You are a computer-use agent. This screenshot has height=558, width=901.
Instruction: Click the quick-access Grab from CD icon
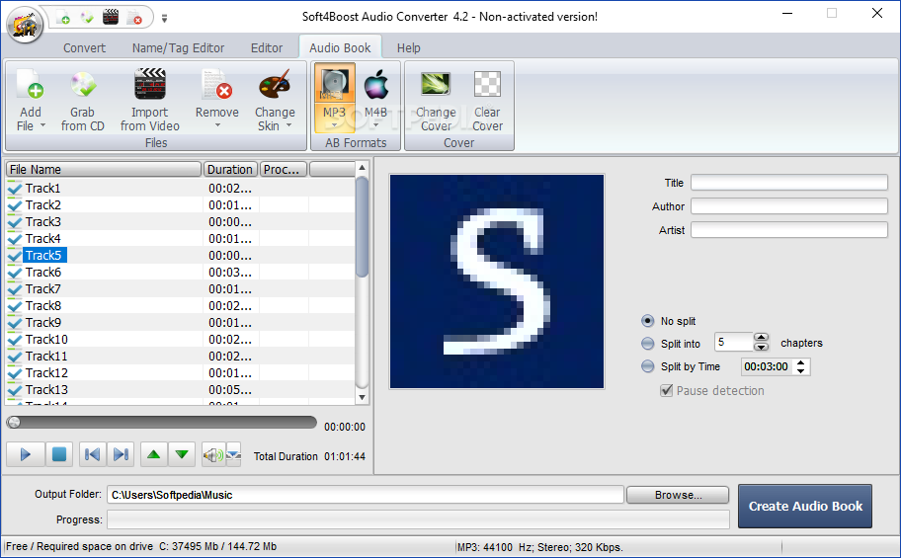tap(87, 17)
